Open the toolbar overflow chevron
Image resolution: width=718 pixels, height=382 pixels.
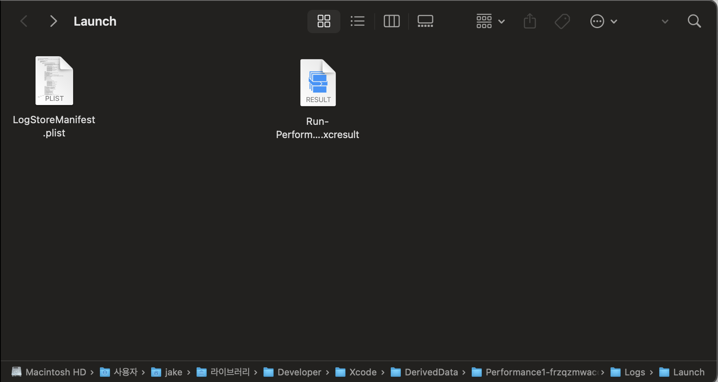click(x=665, y=21)
